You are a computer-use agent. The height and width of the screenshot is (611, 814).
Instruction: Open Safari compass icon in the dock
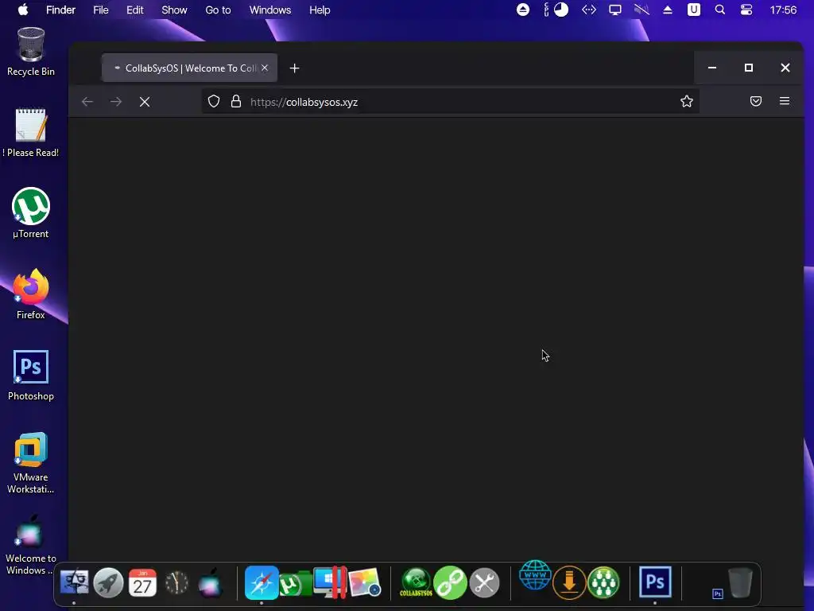(x=261, y=582)
